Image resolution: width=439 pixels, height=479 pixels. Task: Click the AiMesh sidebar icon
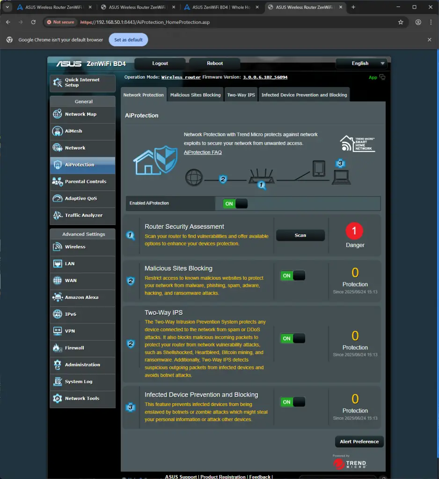[x=58, y=131]
